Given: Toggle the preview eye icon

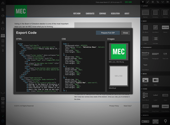Looking at the screenshot, I should point(3,16).
